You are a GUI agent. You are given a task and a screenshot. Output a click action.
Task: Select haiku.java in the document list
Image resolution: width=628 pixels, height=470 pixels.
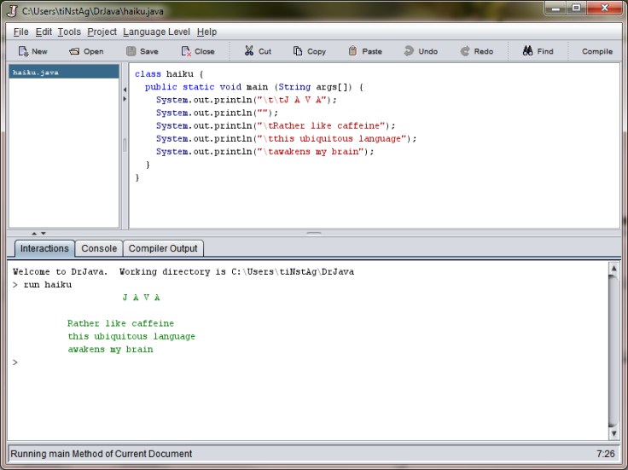pos(35,73)
